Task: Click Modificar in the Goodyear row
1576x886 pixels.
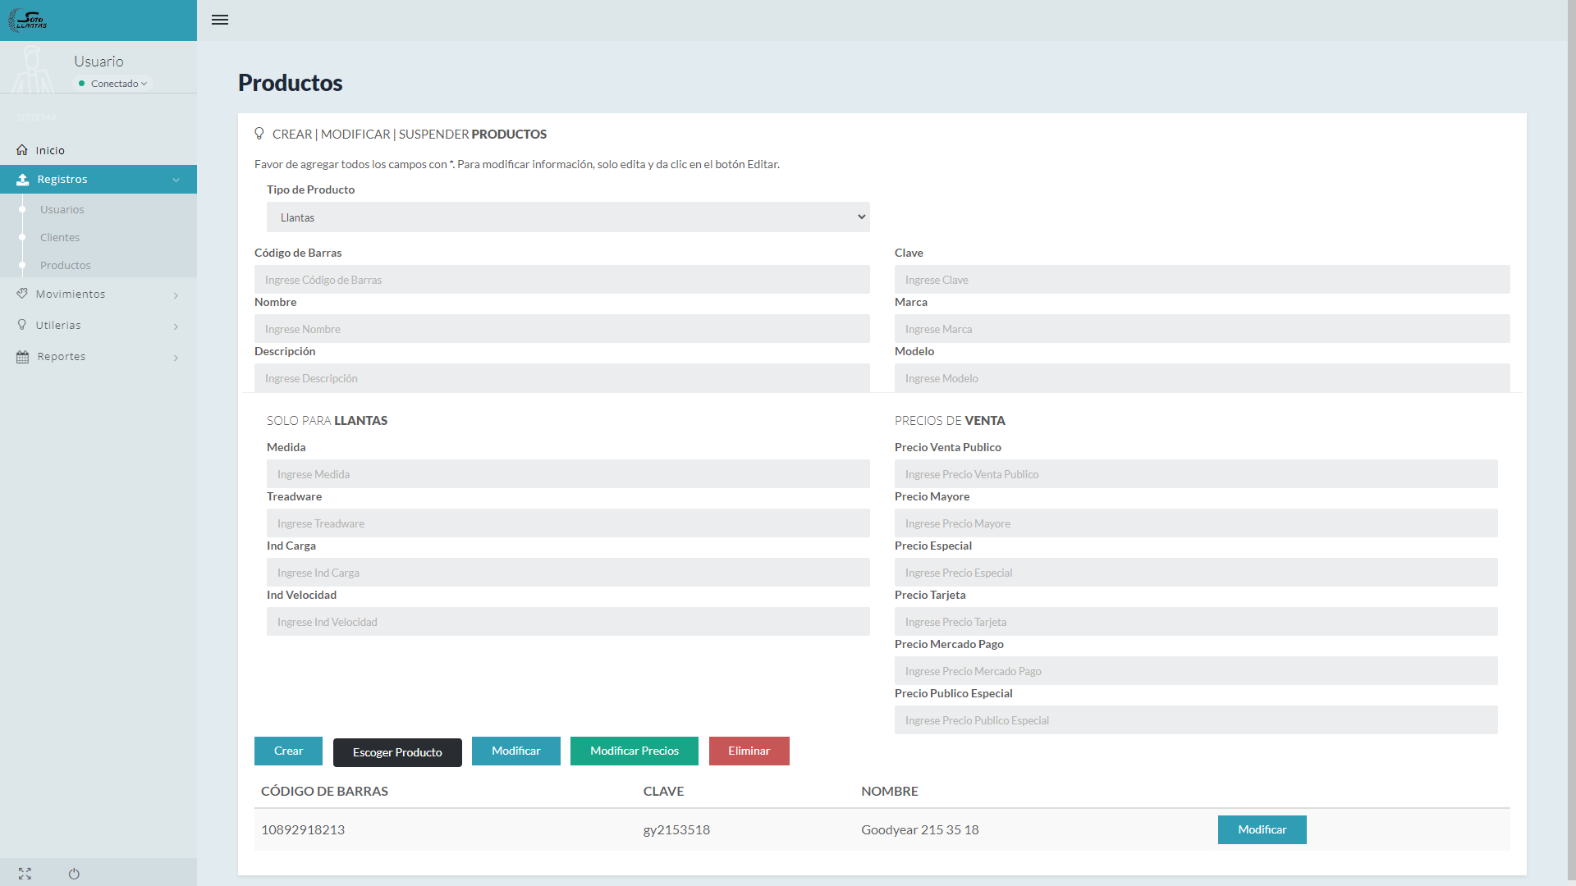Action: pyautogui.click(x=1262, y=830)
